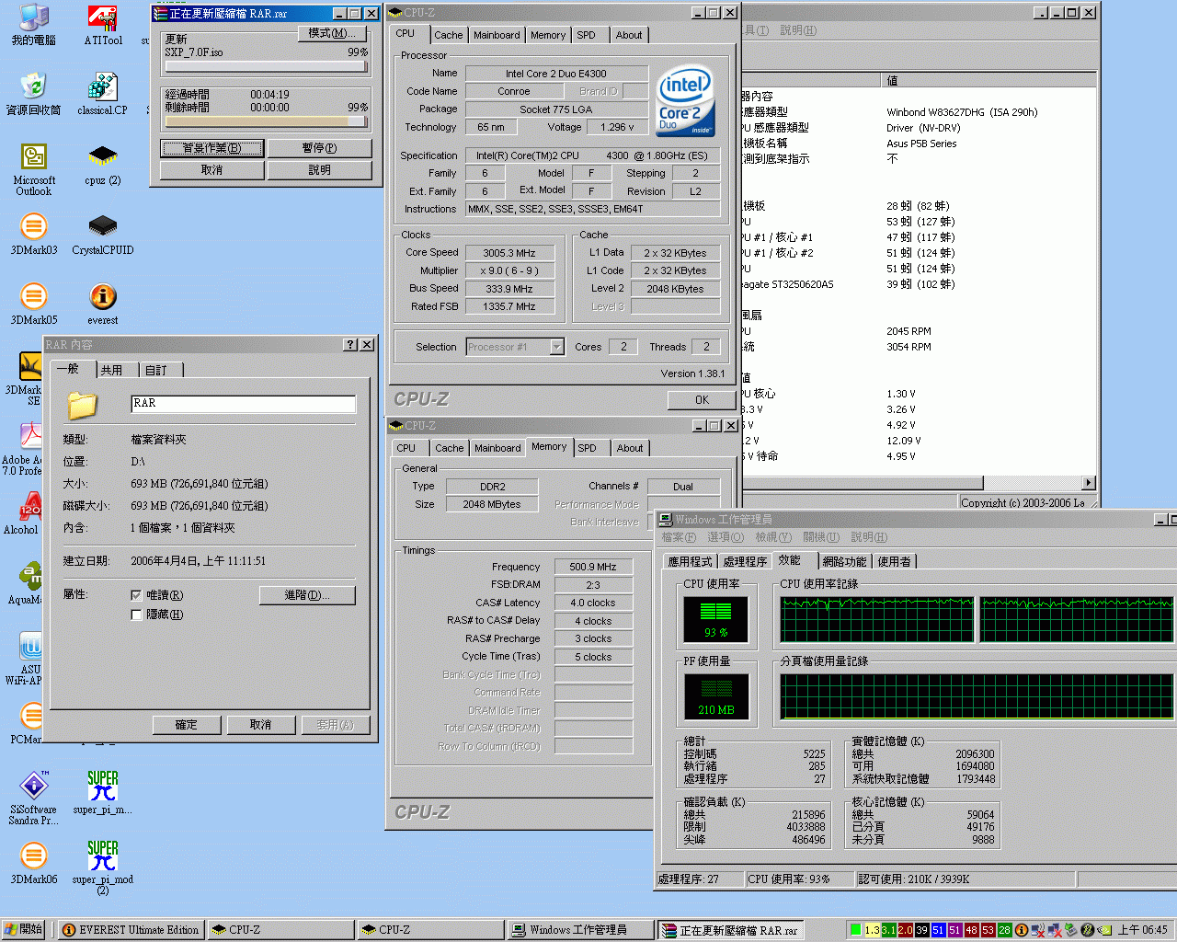1177x942 pixels.
Task: Click the CPU 使用率 93% meter
Action: coord(715,619)
